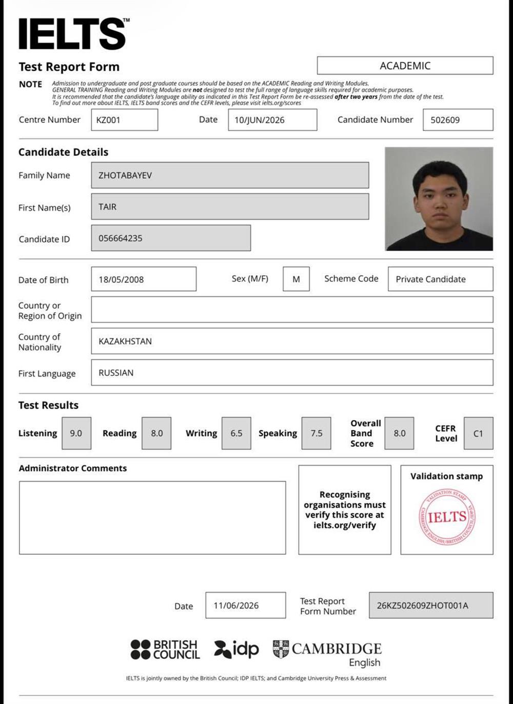
Task: Click the 'Administrator Comments' label
Action: pos(73,468)
